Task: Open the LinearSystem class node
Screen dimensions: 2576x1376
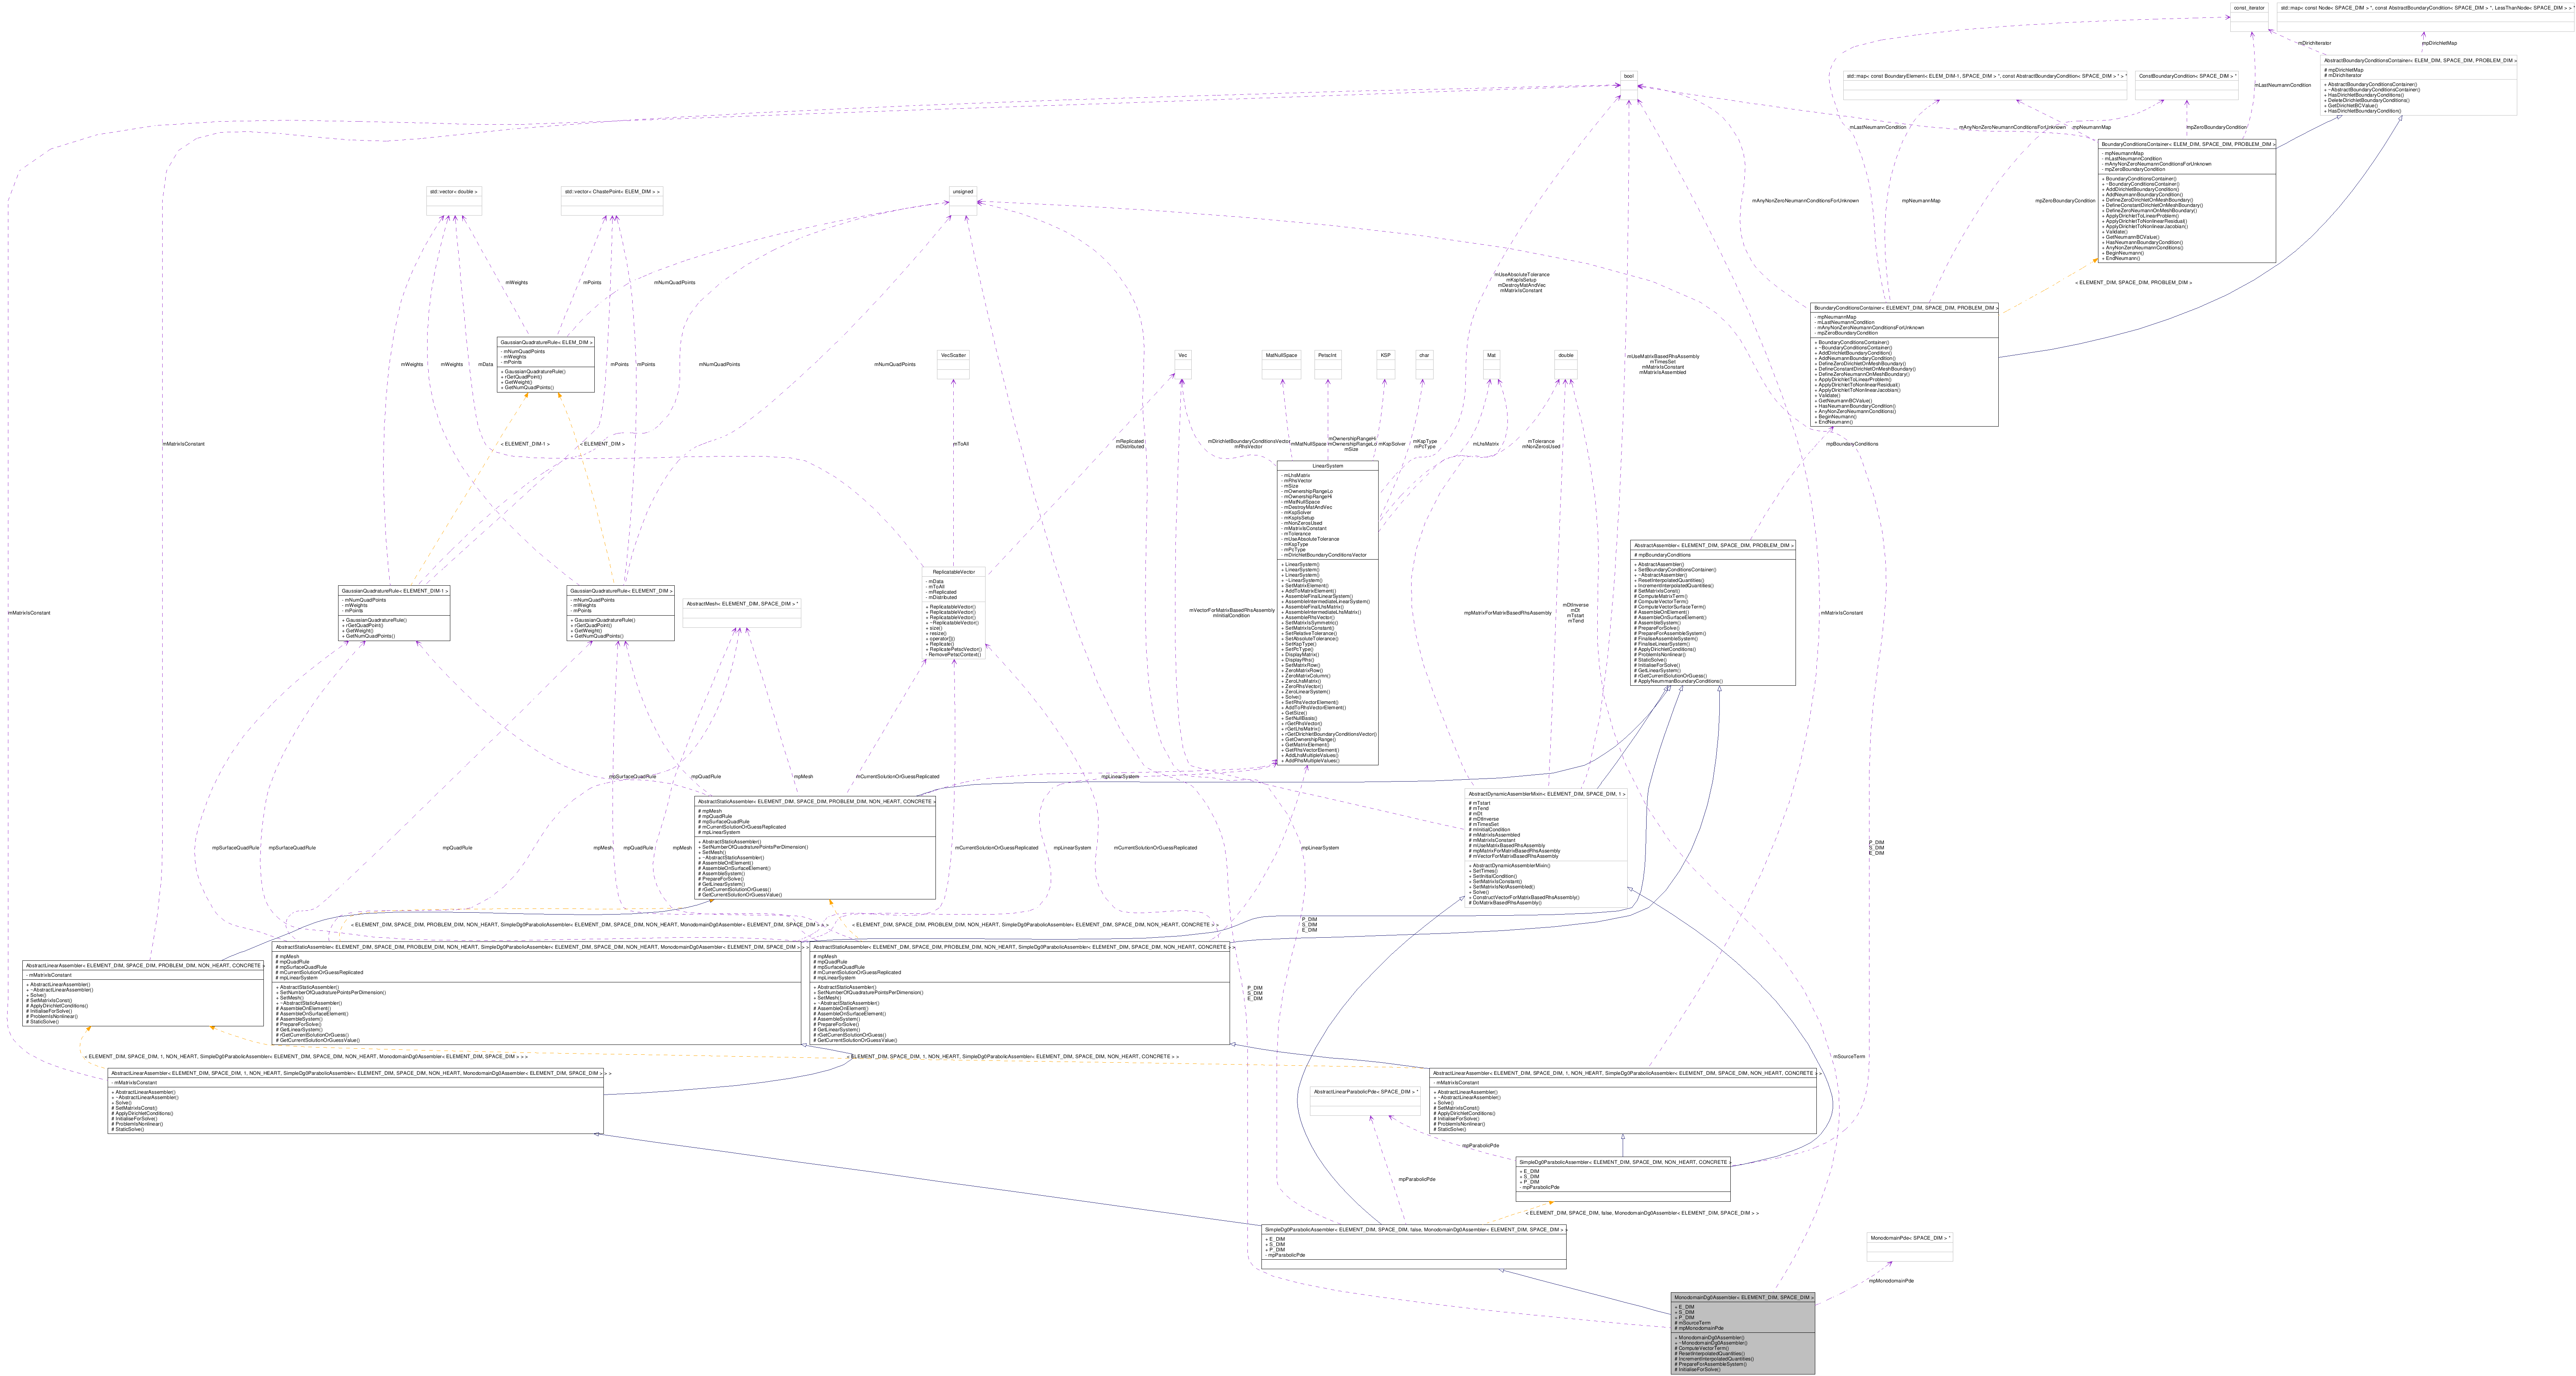Action: (x=1327, y=613)
